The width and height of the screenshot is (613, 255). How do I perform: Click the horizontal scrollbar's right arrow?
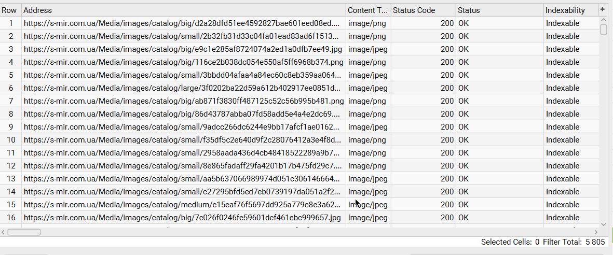596,232
